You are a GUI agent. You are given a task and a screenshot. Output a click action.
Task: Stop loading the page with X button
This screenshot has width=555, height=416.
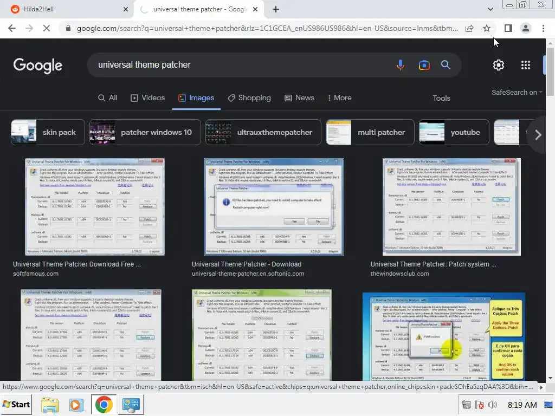click(47, 28)
